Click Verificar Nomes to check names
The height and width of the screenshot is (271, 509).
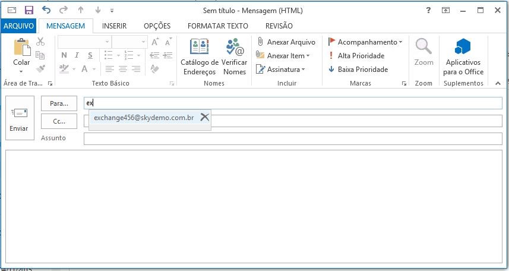coord(235,57)
